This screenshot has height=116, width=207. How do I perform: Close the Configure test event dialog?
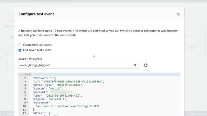point(178,14)
